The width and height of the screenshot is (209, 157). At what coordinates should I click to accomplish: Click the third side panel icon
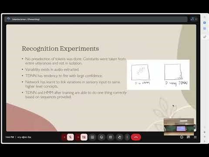coord(205,37)
